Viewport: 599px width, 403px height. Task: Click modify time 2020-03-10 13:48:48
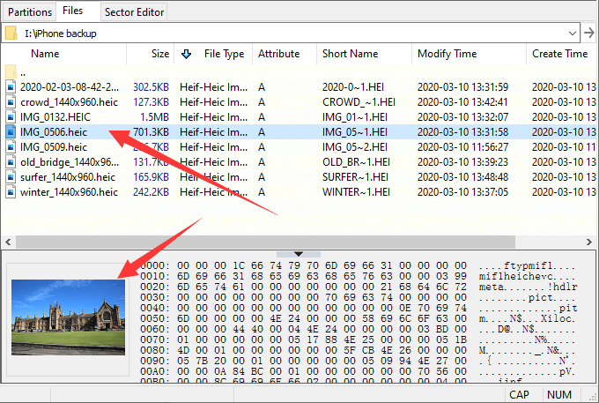[462, 177]
